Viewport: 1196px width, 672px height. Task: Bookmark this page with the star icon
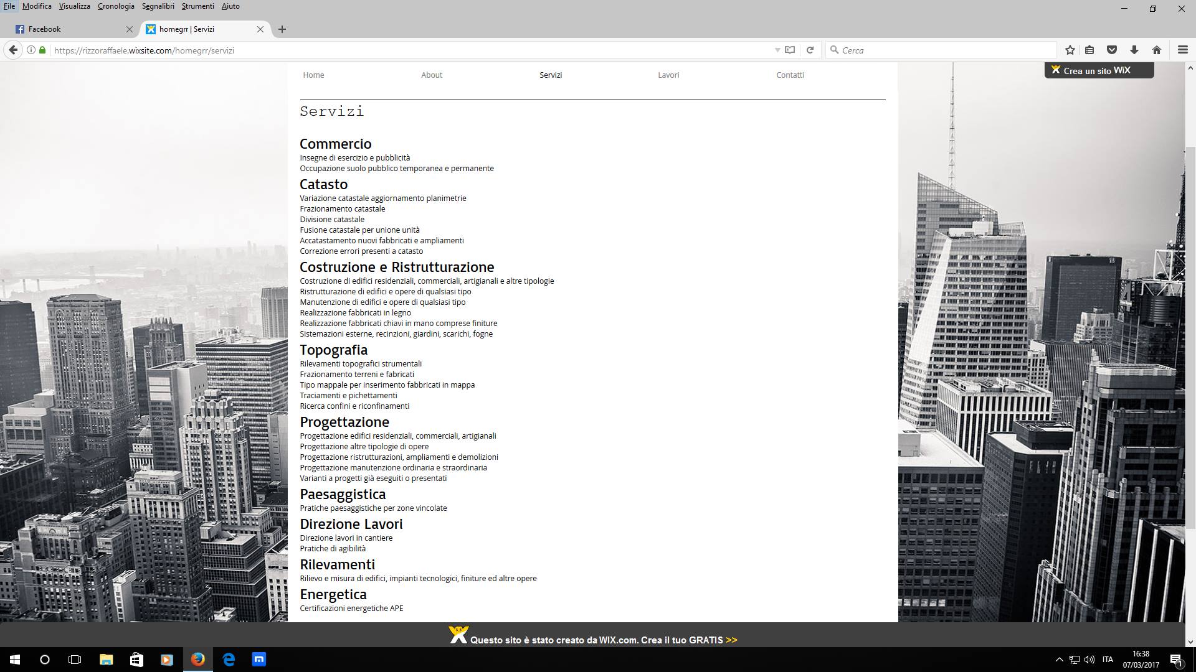[1070, 50]
